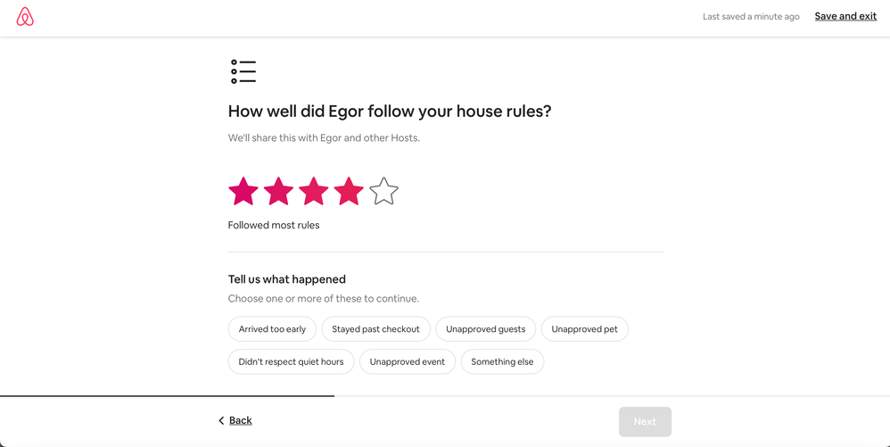Select the fifth empty star rating
890x447 pixels.
tap(384, 191)
